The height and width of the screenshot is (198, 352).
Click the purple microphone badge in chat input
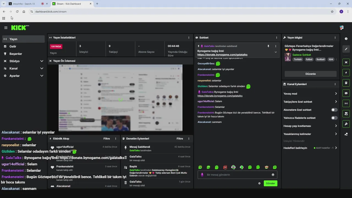coord(202,175)
